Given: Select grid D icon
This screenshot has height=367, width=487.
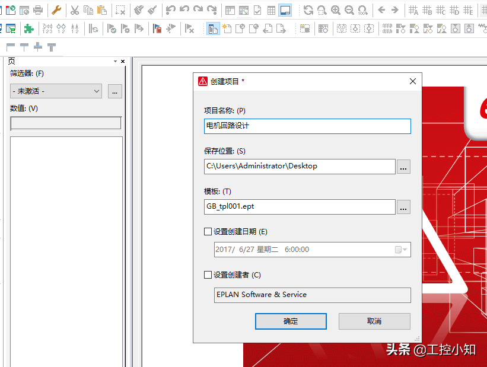Looking at the screenshot, I should tap(454, 10).
